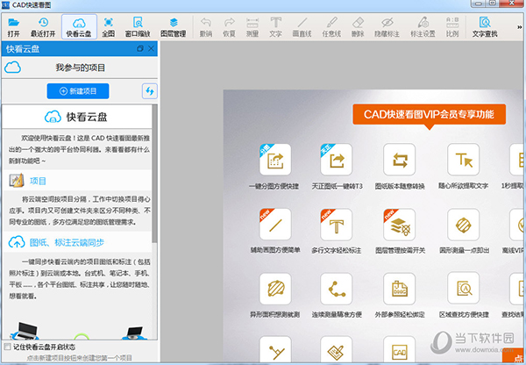This screenshot has width=526, height=365.
Task: Click 辅助画图方便简单 feature icon
Action: 275,225
